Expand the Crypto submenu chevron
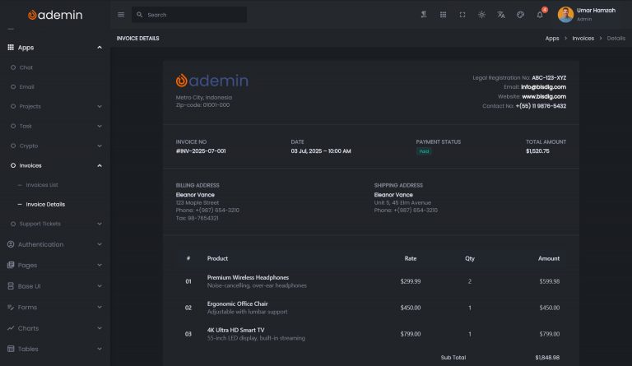 [x=100, y=146]
